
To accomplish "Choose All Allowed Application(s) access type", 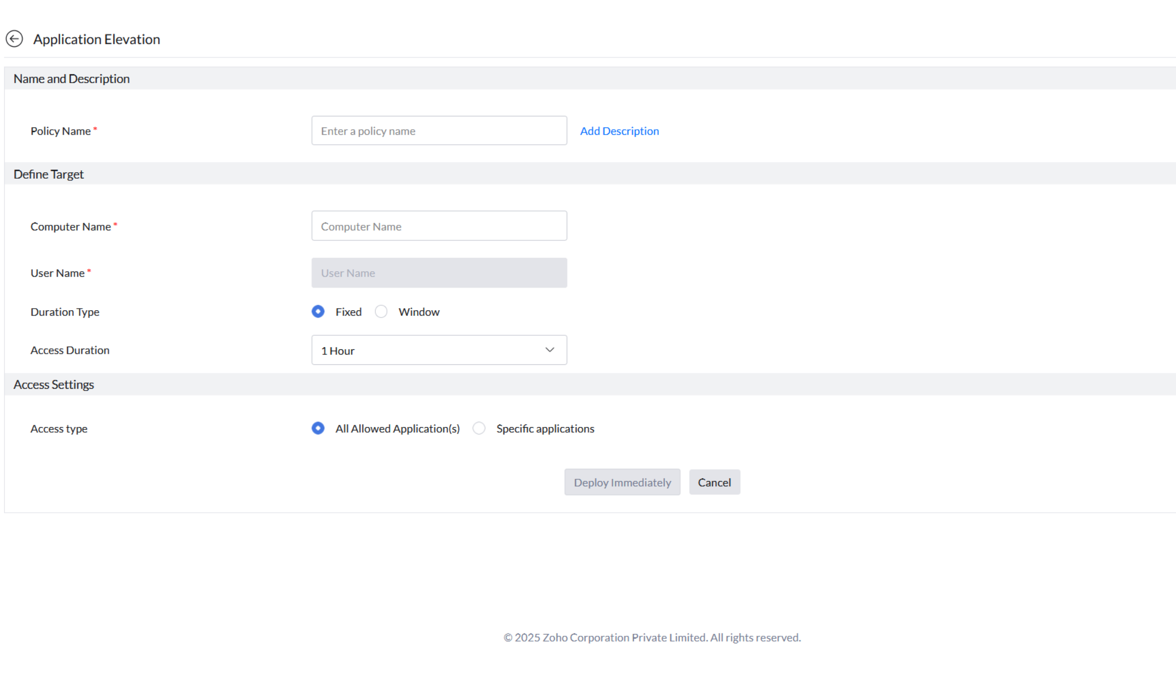I will 318,428.
